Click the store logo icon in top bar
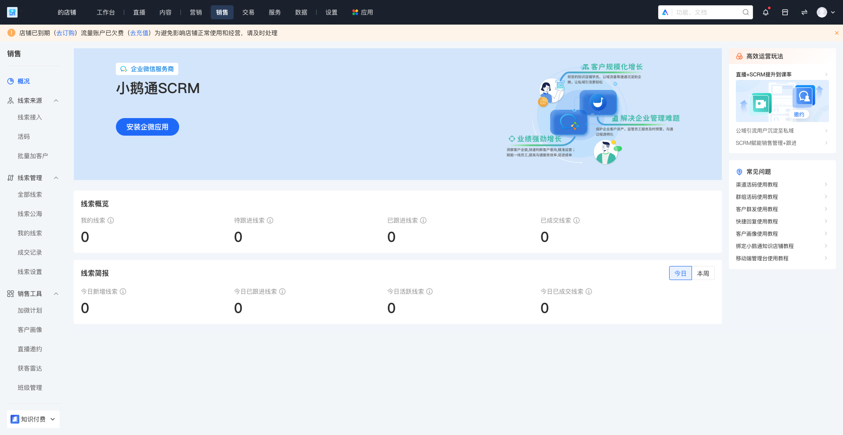843x435 pixels. tap(12, 12)
